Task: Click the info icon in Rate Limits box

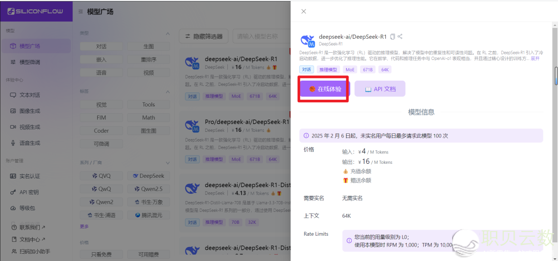Action: click(349, 240)
